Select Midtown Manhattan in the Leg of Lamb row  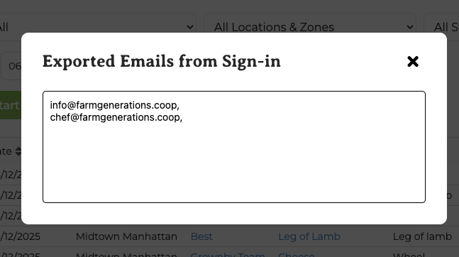click(126, 236)
